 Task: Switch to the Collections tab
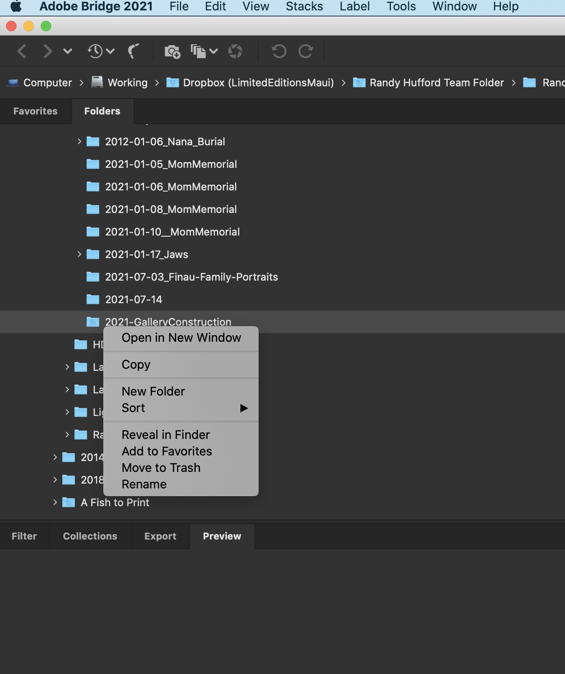tap(90, 536)
